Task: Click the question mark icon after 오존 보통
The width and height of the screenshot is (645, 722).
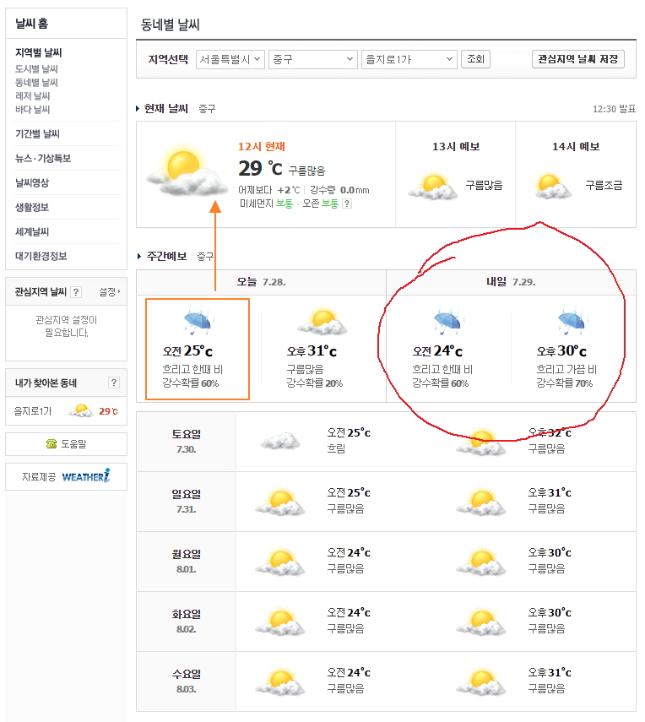Action: pos(347,204)
